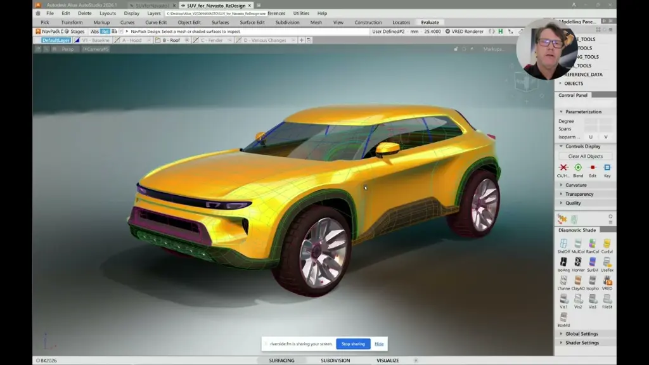Expand the Global Settings section
649x365 pixels.
pos(562,334)
